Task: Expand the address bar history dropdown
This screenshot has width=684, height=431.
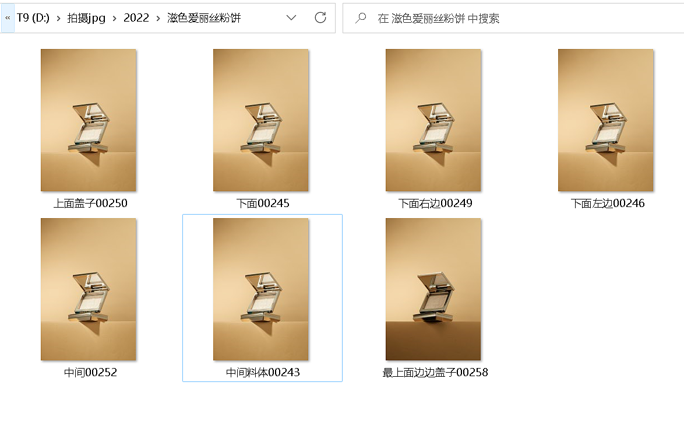Action: [291, 18]
